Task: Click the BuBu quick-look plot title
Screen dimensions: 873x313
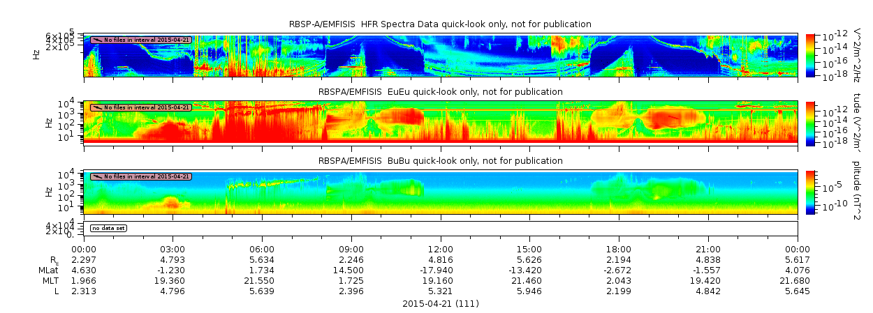Action: click(440, 161)
